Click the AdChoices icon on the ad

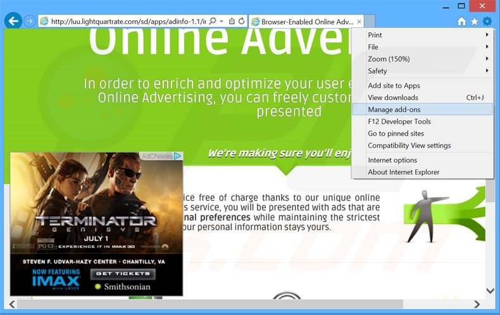178,156
